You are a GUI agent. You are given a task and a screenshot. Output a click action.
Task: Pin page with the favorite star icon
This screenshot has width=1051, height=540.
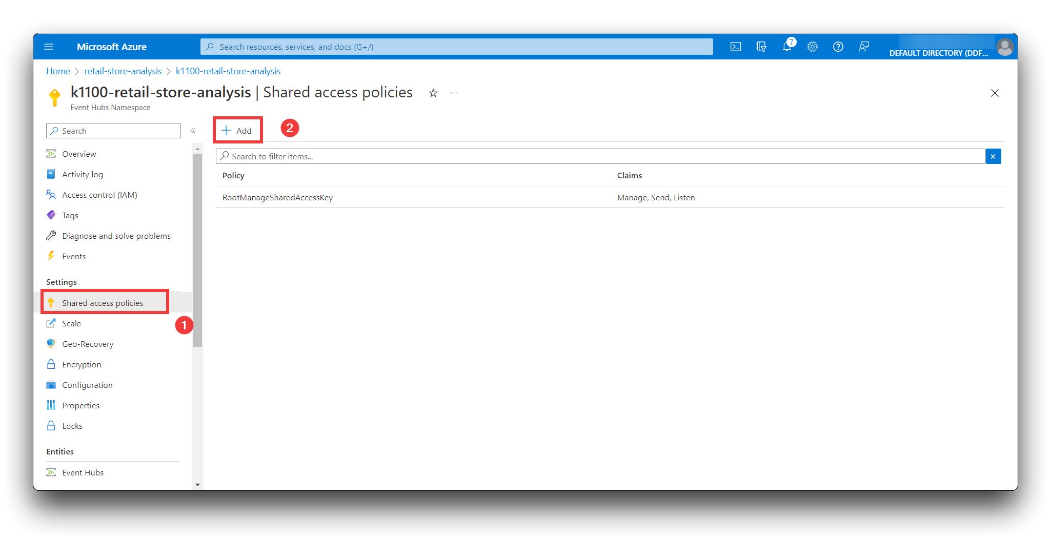point(433,93)
